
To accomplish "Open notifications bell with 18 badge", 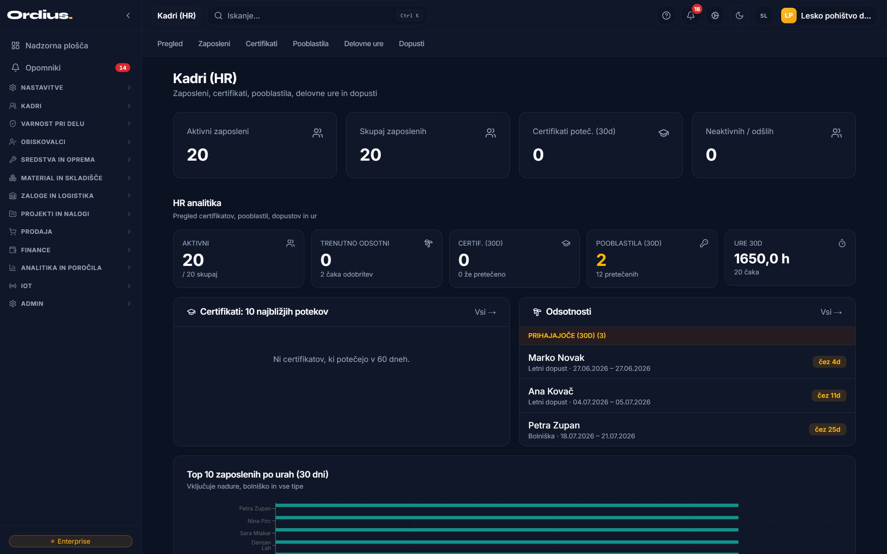I will [690, 16].
